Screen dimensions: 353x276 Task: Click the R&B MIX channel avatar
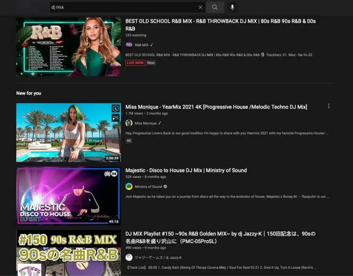pos(129,45)
